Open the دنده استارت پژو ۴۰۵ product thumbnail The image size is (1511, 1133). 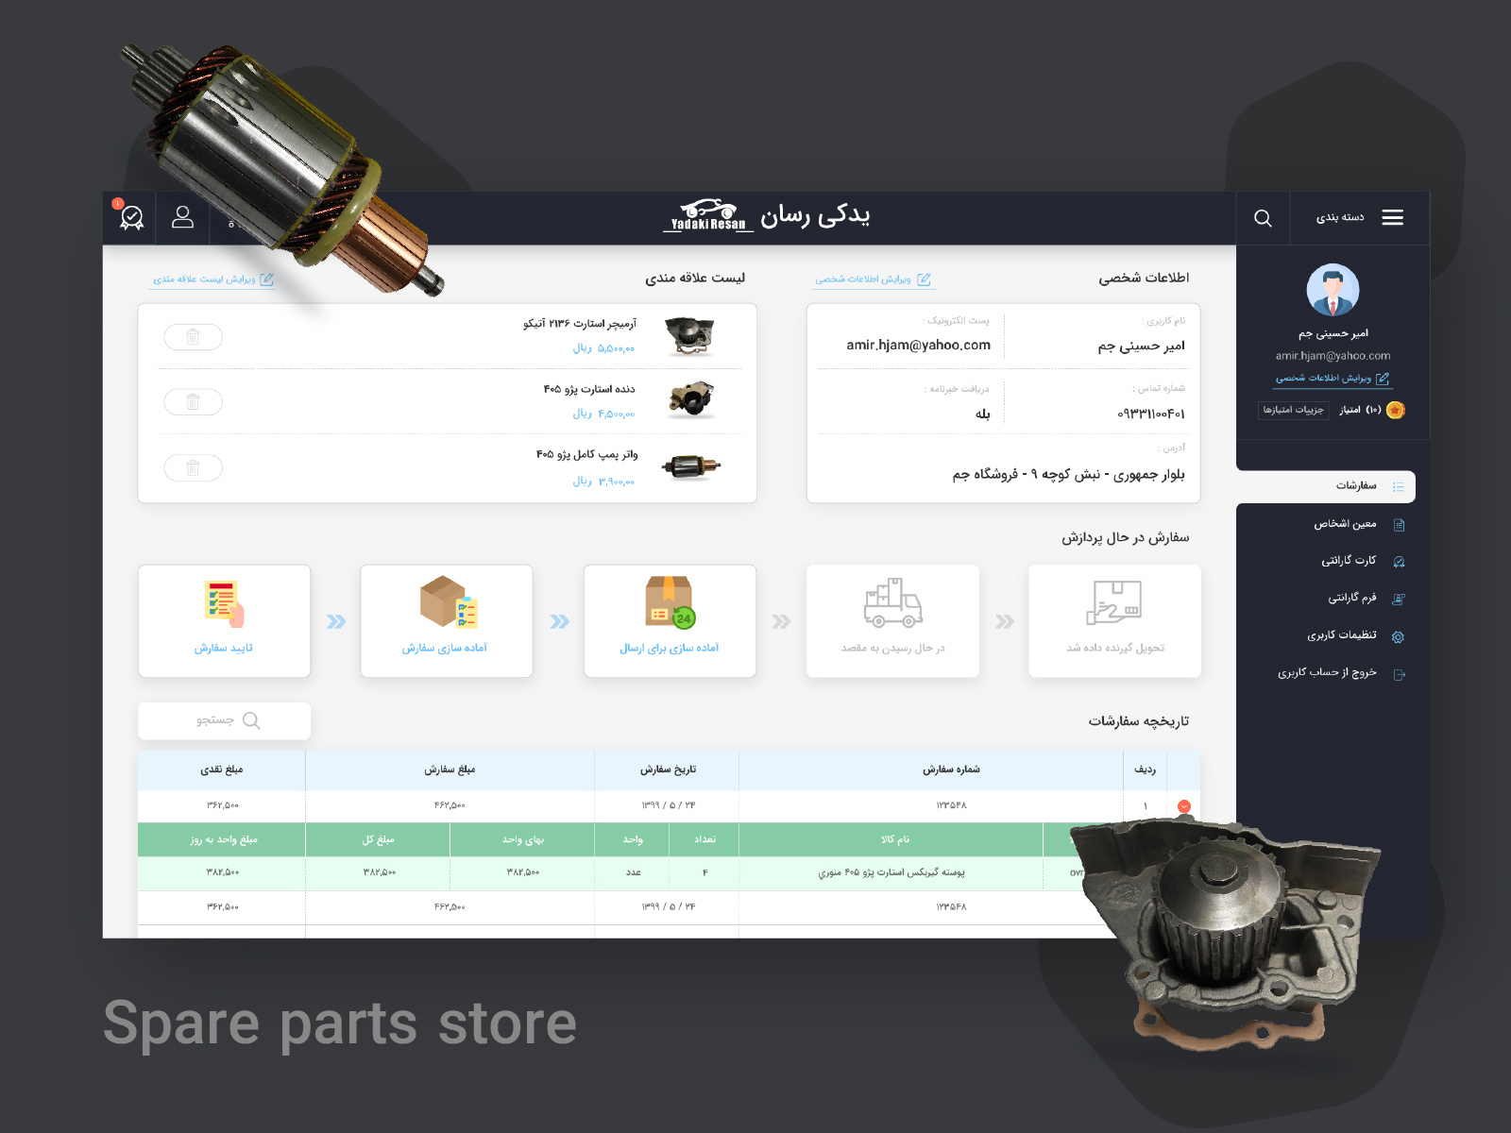point(691,400)
